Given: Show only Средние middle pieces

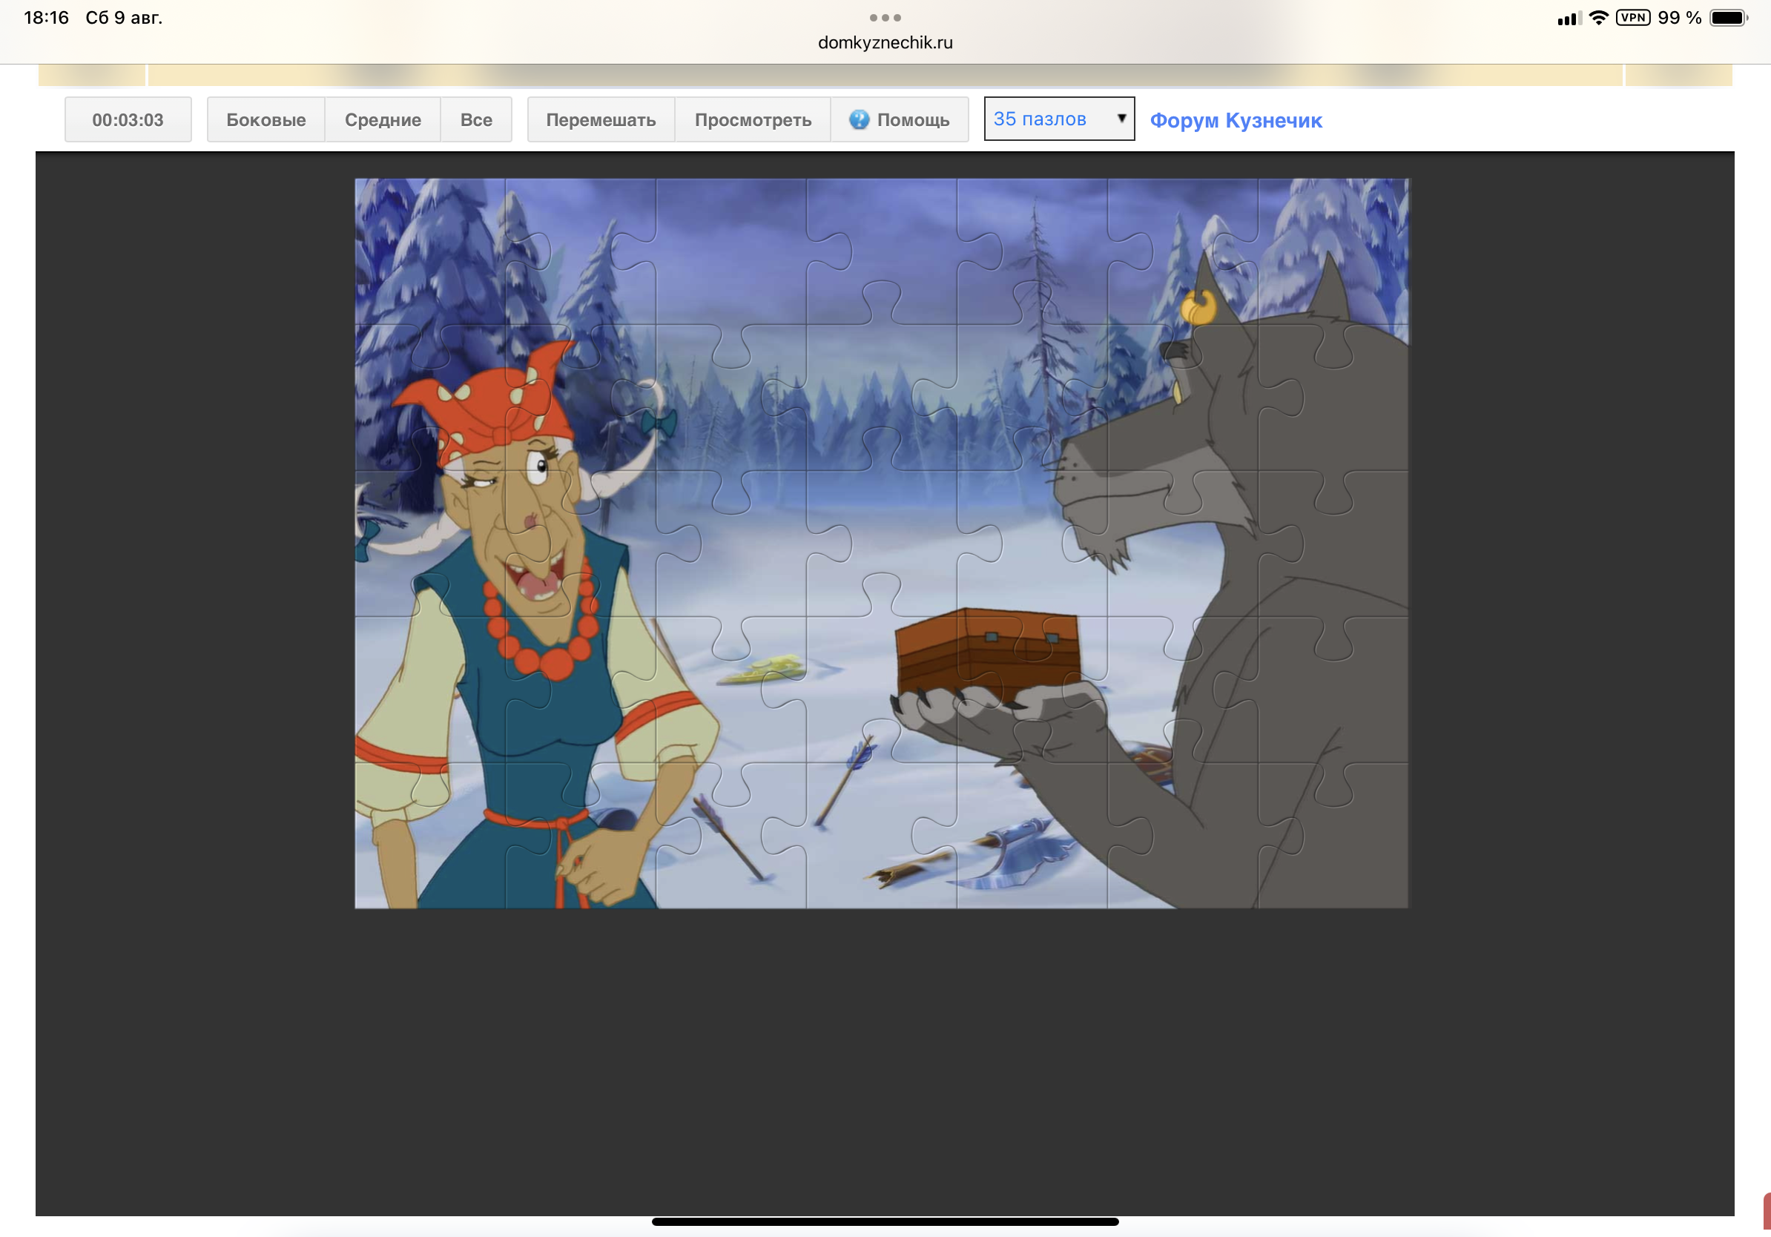Looking at the screenshot, I should click(x=383, y=119).
